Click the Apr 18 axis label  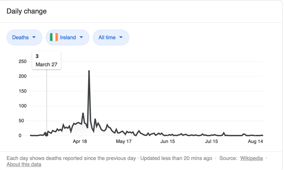coord(80,142)
